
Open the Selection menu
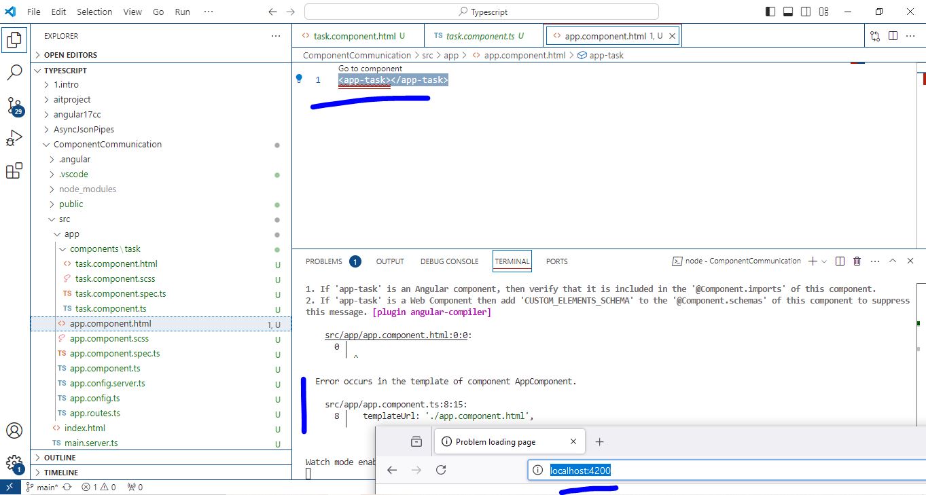pos(94,12)
